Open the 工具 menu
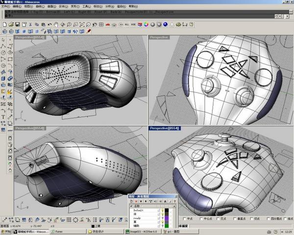 tap(86, 6)
